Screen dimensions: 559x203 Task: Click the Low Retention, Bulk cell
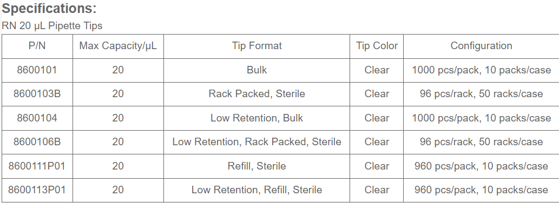pyautogui.click(x=257, y=118)
